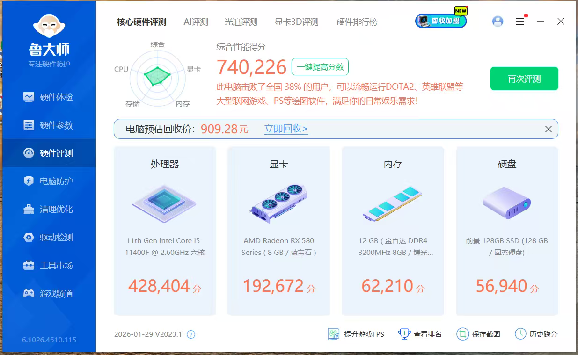Select 电脑防护 shield icon in sidebar
Viewport: 578px width, 355px height.
pyautogui.click(x=29, y=181)
